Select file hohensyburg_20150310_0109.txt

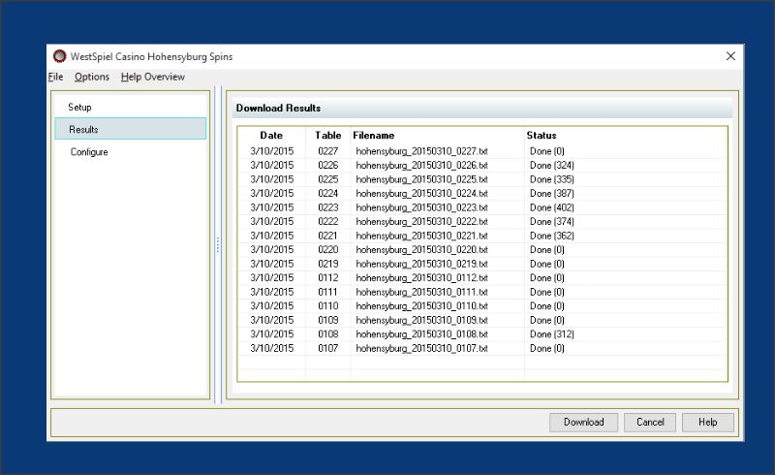coord(421,320)
